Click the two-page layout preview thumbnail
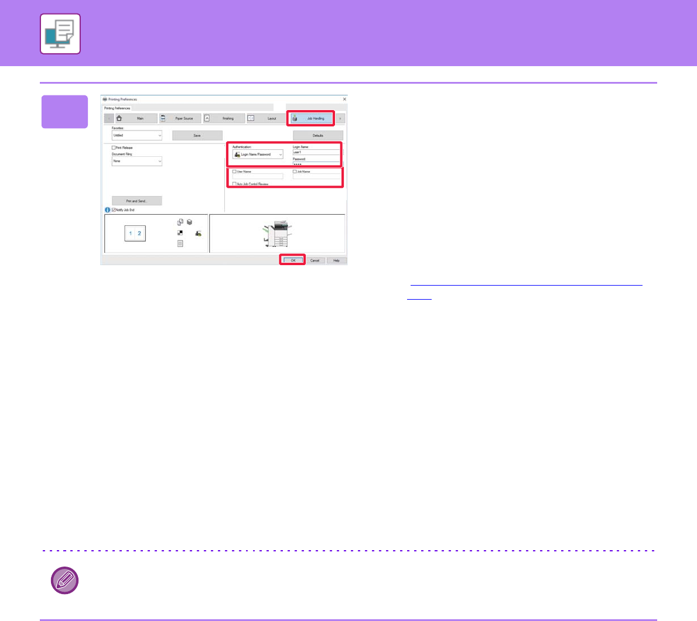This screenshot has width=697, height=621. pyautogui.click(x=135, y=233)
